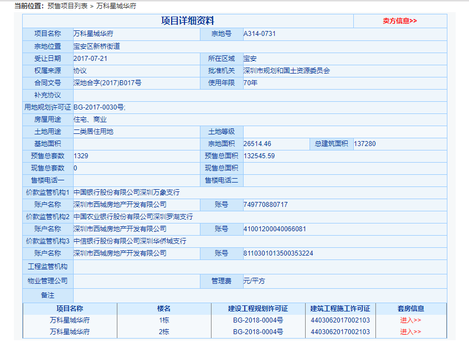Select the 2栋 building name cell

click(164, 332)
